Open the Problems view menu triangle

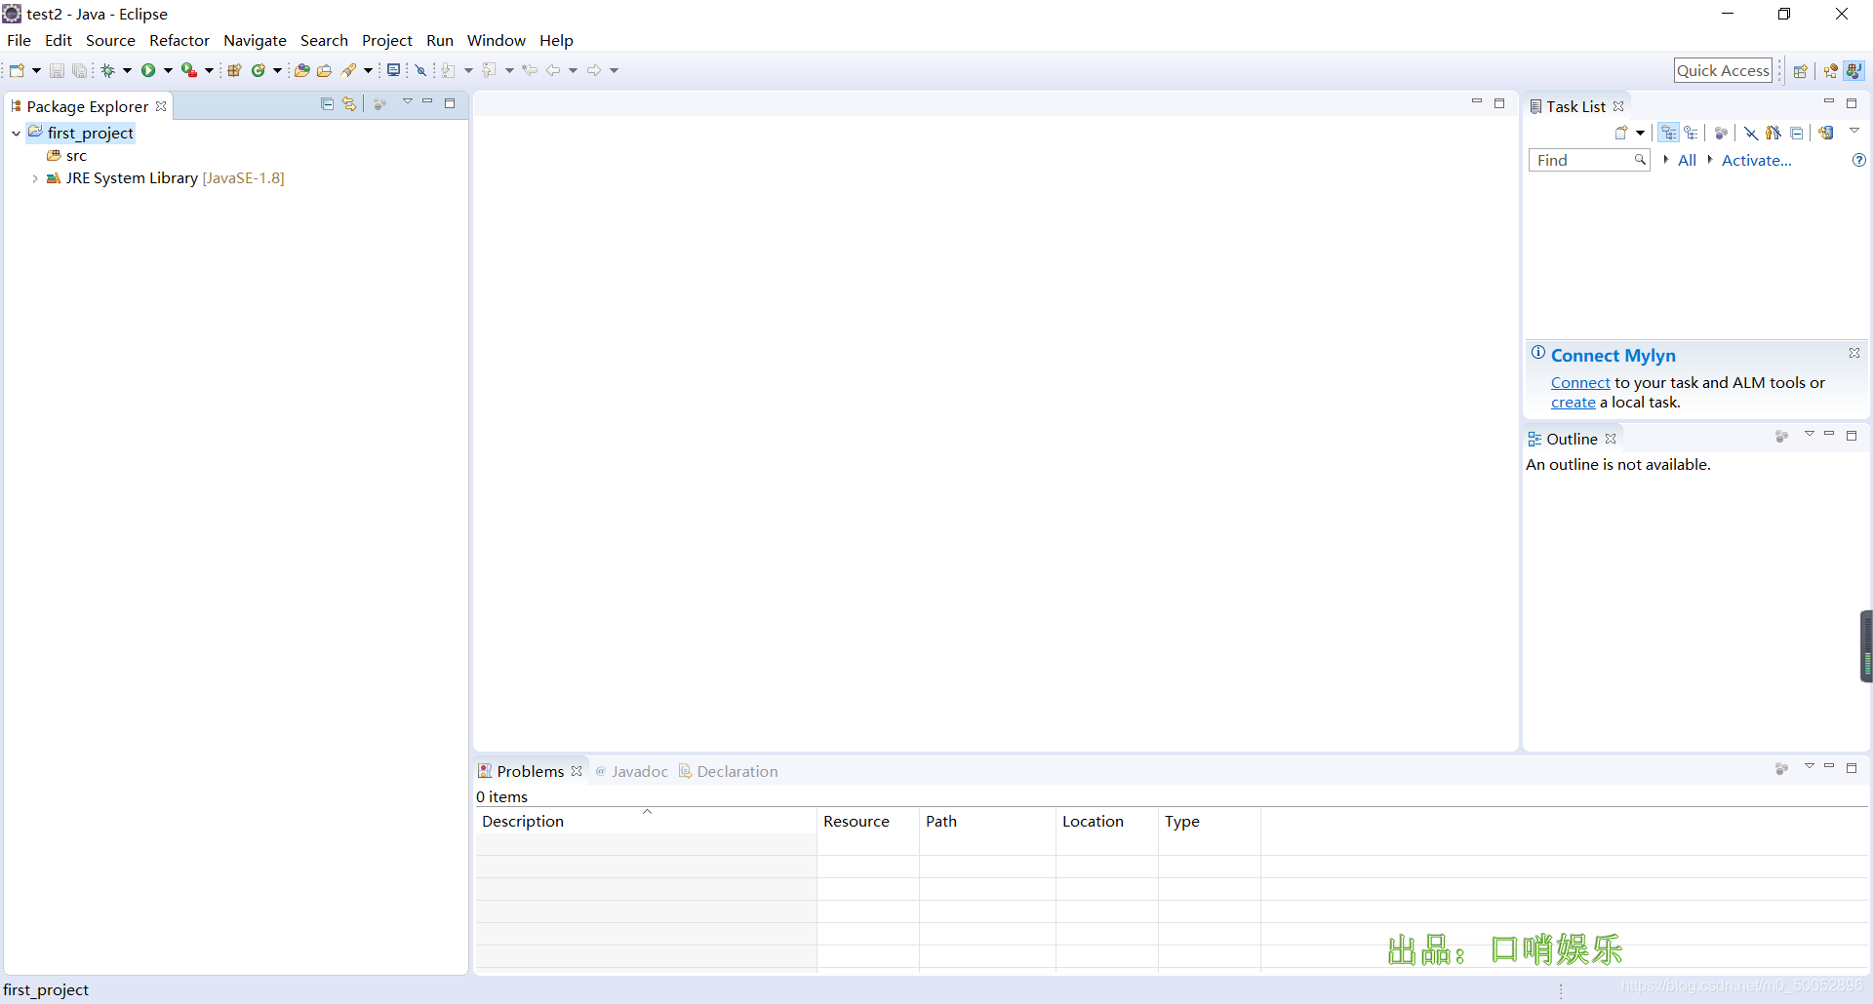pyautogui.click(x=1809, y=766)
